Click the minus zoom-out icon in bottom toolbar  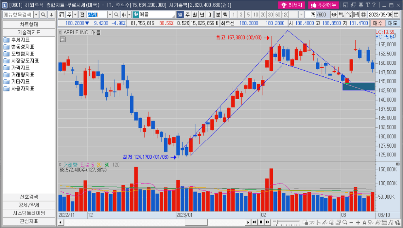click(351, 223)
